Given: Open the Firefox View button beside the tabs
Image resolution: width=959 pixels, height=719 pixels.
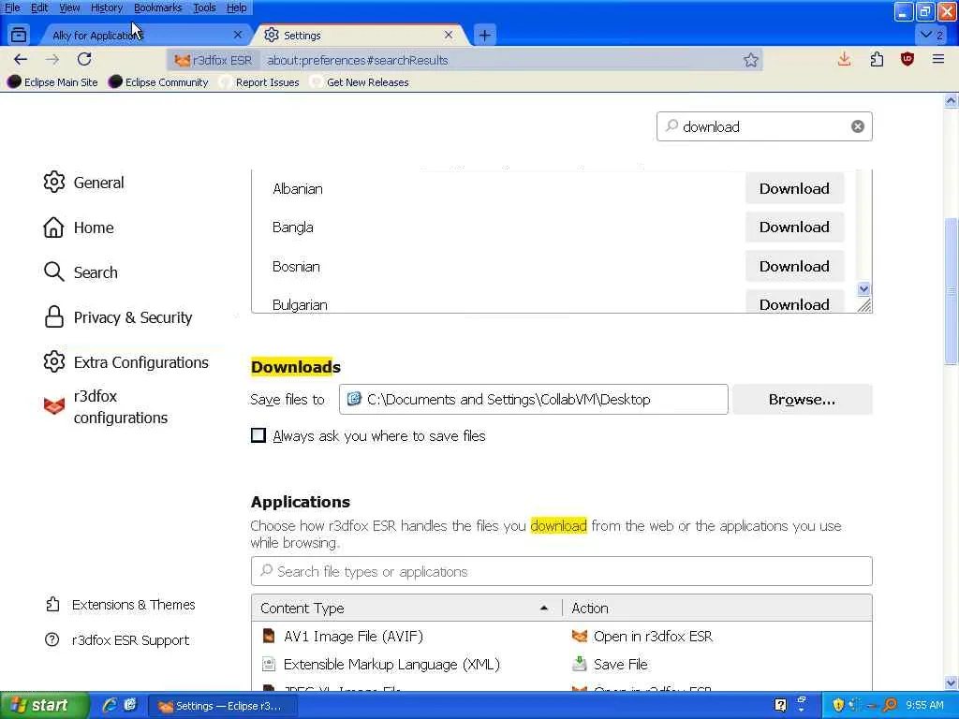Looking at the screenshot, I should [x=19, y=35].
